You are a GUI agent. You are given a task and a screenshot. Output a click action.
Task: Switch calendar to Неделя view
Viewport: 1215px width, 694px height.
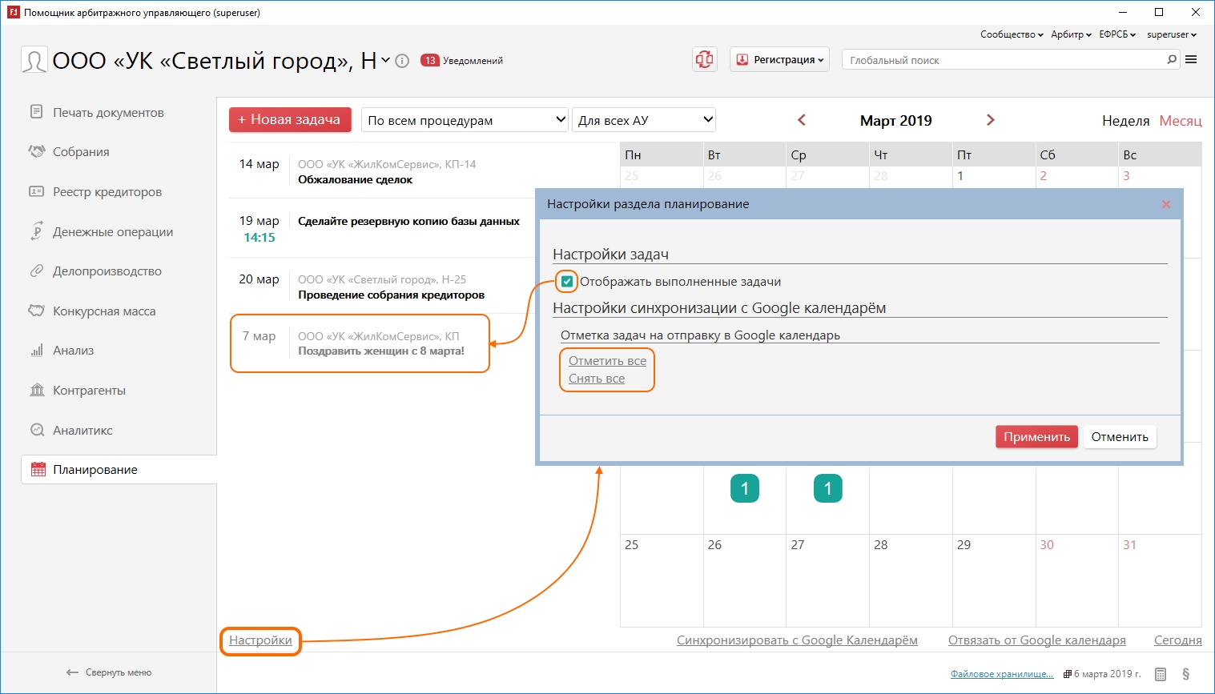click(1125, 121)
